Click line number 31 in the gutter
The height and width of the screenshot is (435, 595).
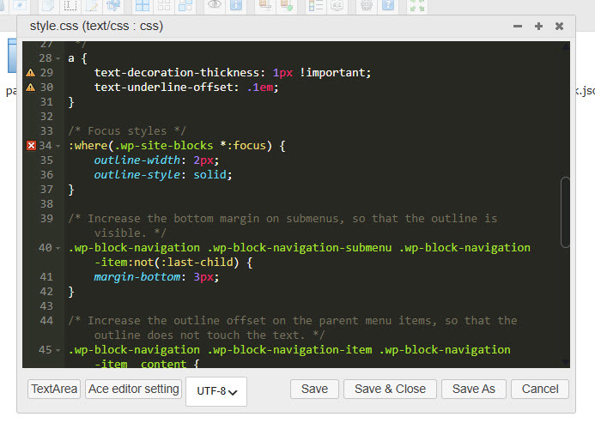click(x=46, y=102)
